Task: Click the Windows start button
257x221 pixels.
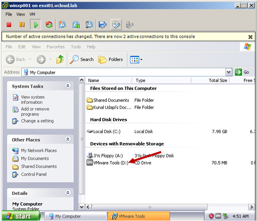Action: (x=21, y=216)
